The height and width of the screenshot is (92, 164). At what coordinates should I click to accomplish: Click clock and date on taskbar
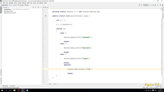click(160, 90)
